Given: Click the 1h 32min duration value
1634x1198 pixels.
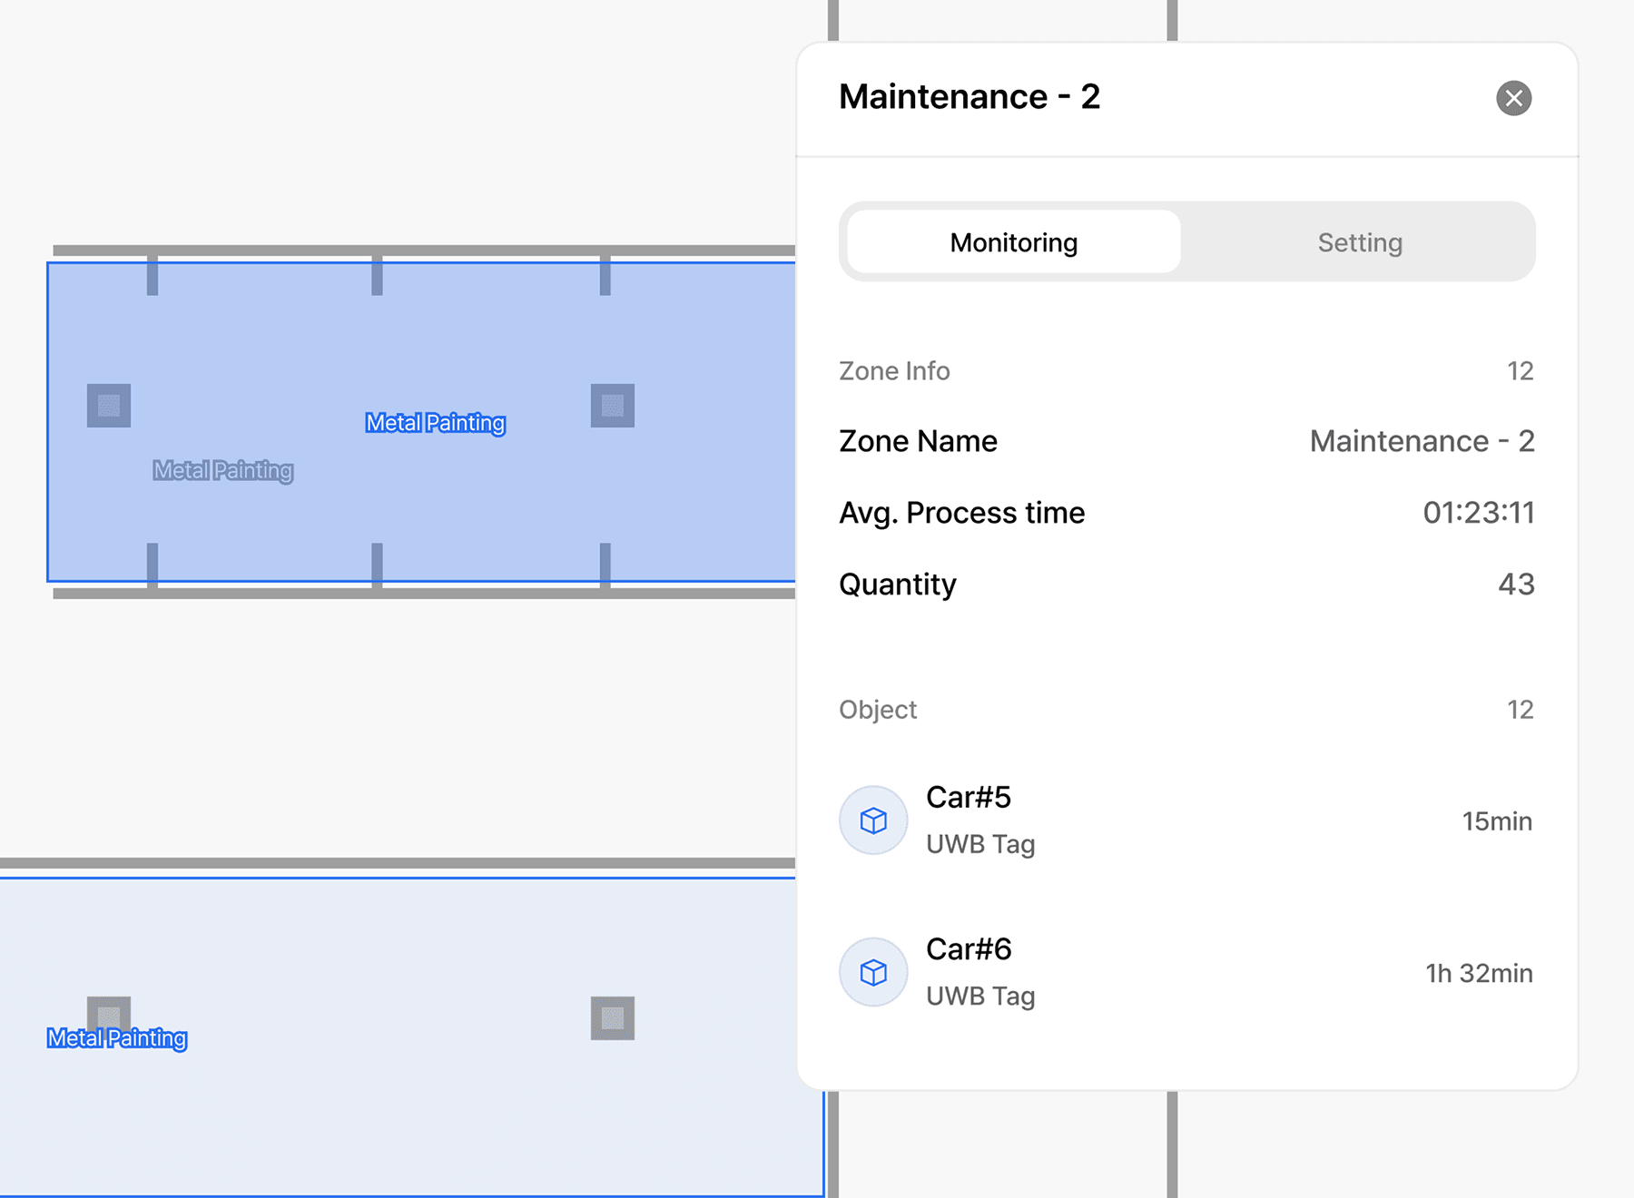Looking at the screenshot, I should pos(1478,973).
